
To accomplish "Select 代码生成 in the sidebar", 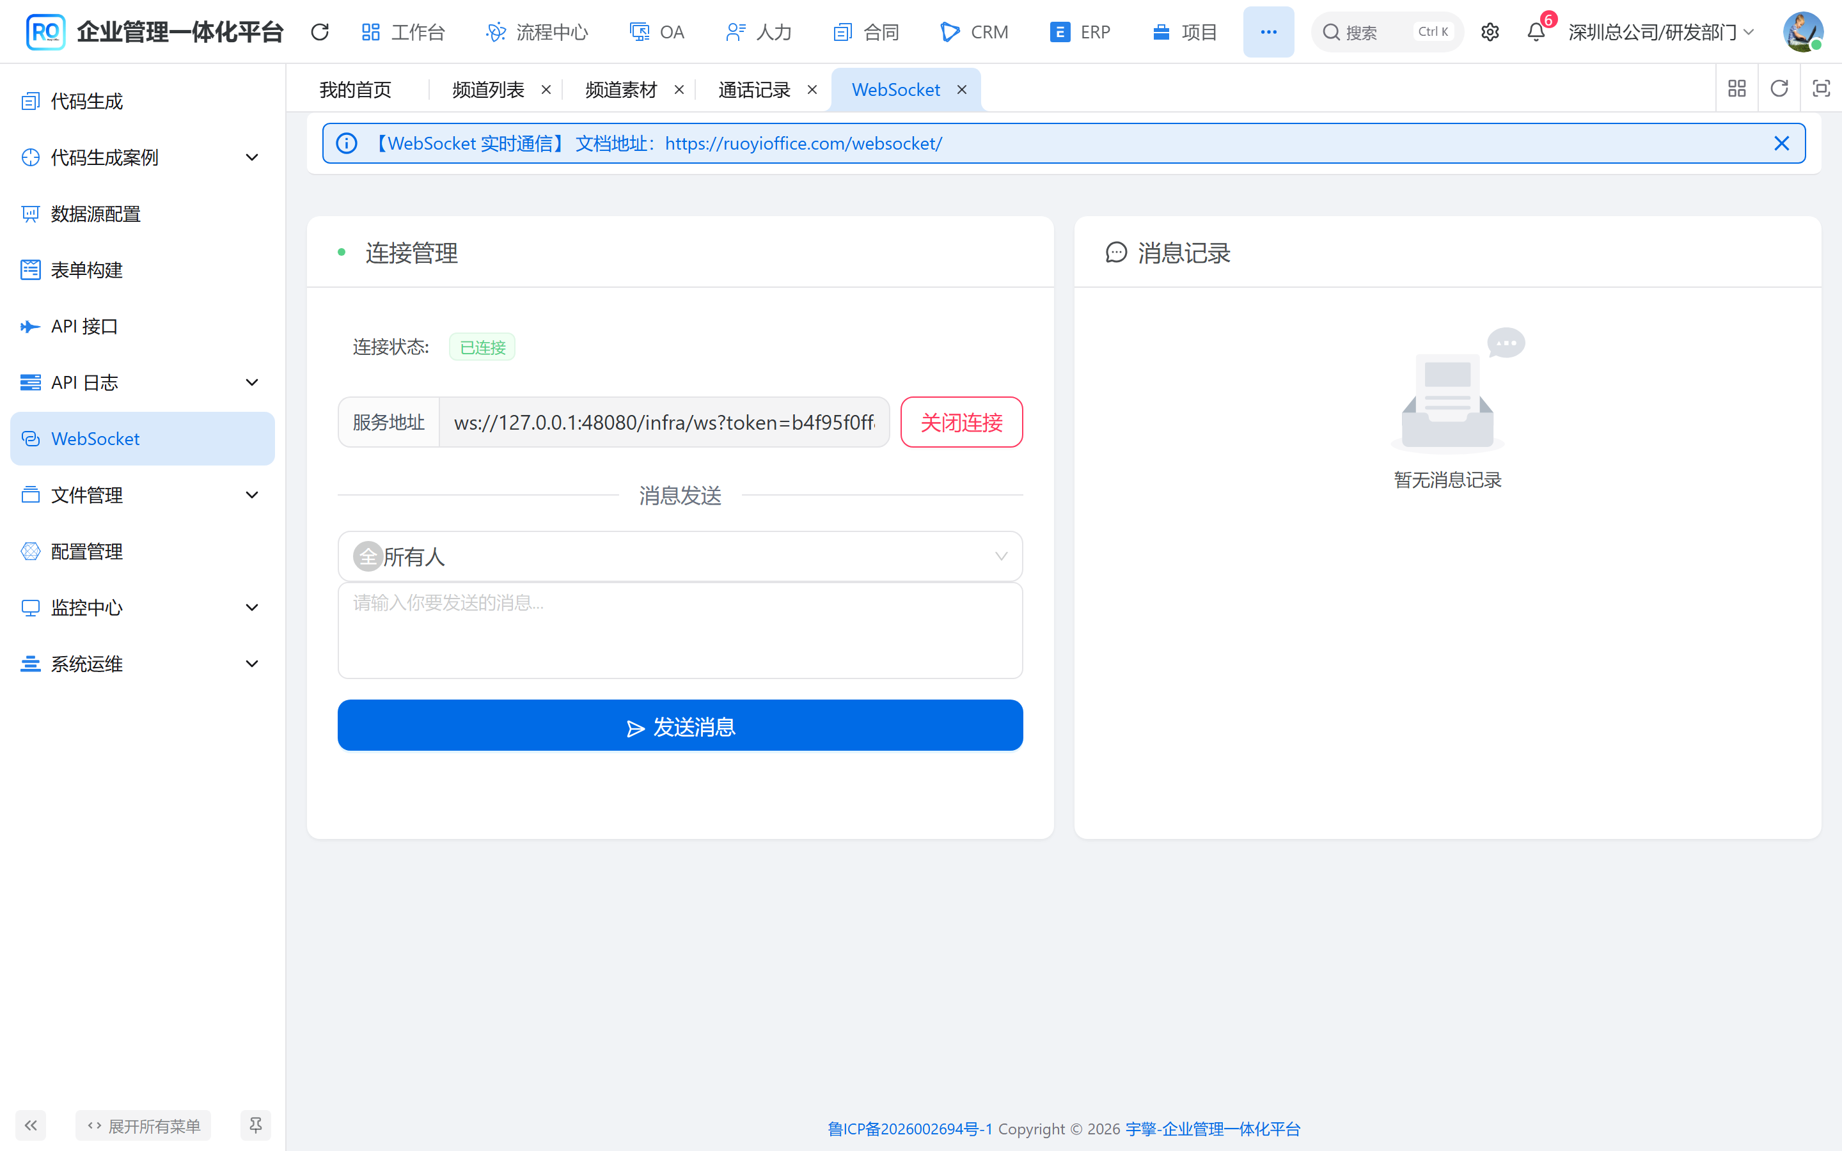I will click(x=143, y=101).
